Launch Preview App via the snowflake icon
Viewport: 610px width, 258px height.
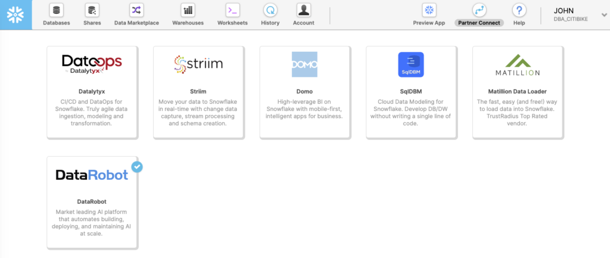[x=429, y=11]
